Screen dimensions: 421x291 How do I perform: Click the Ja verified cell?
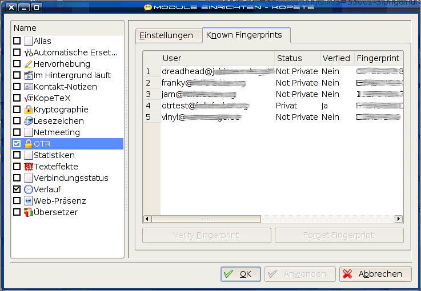pyautogui.click(x=337, y=106)
